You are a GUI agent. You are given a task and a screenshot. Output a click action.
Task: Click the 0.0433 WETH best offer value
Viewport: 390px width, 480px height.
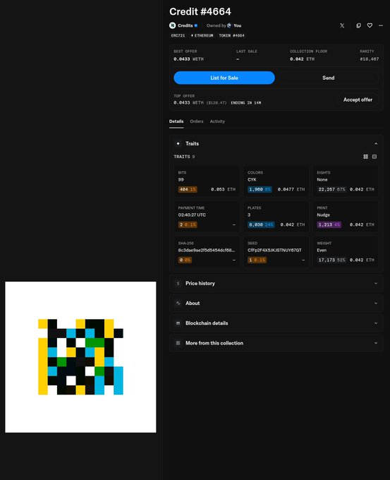tap(188, 59)
